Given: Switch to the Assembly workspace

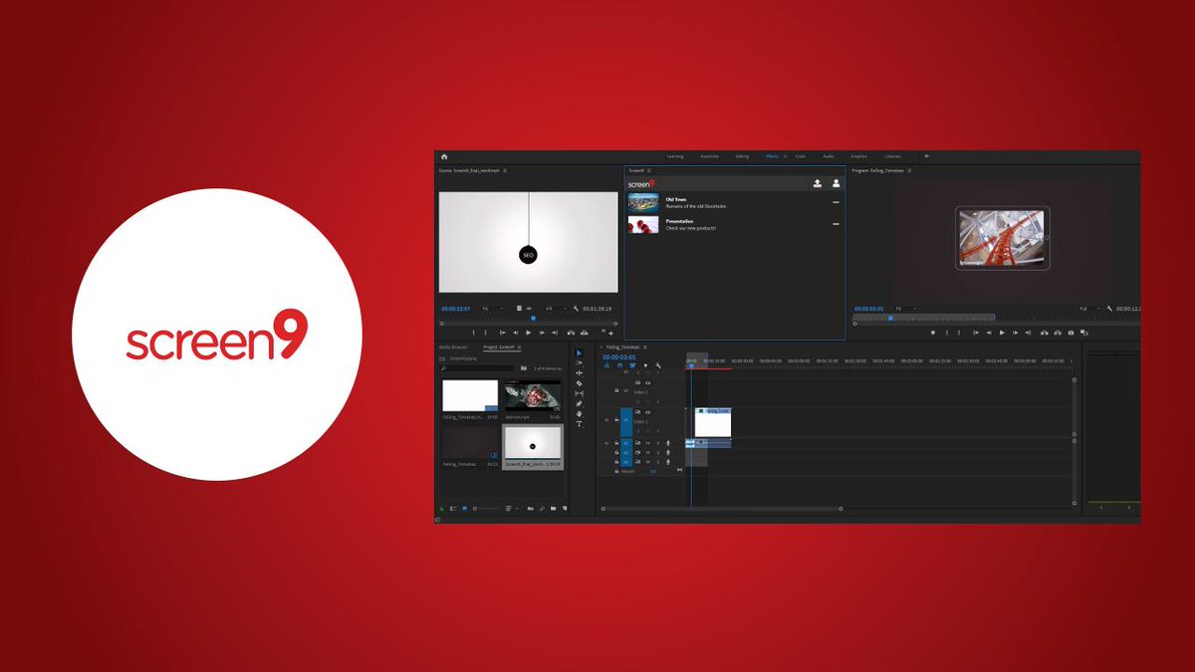Looking at the screenshot, I should point(709,156).
